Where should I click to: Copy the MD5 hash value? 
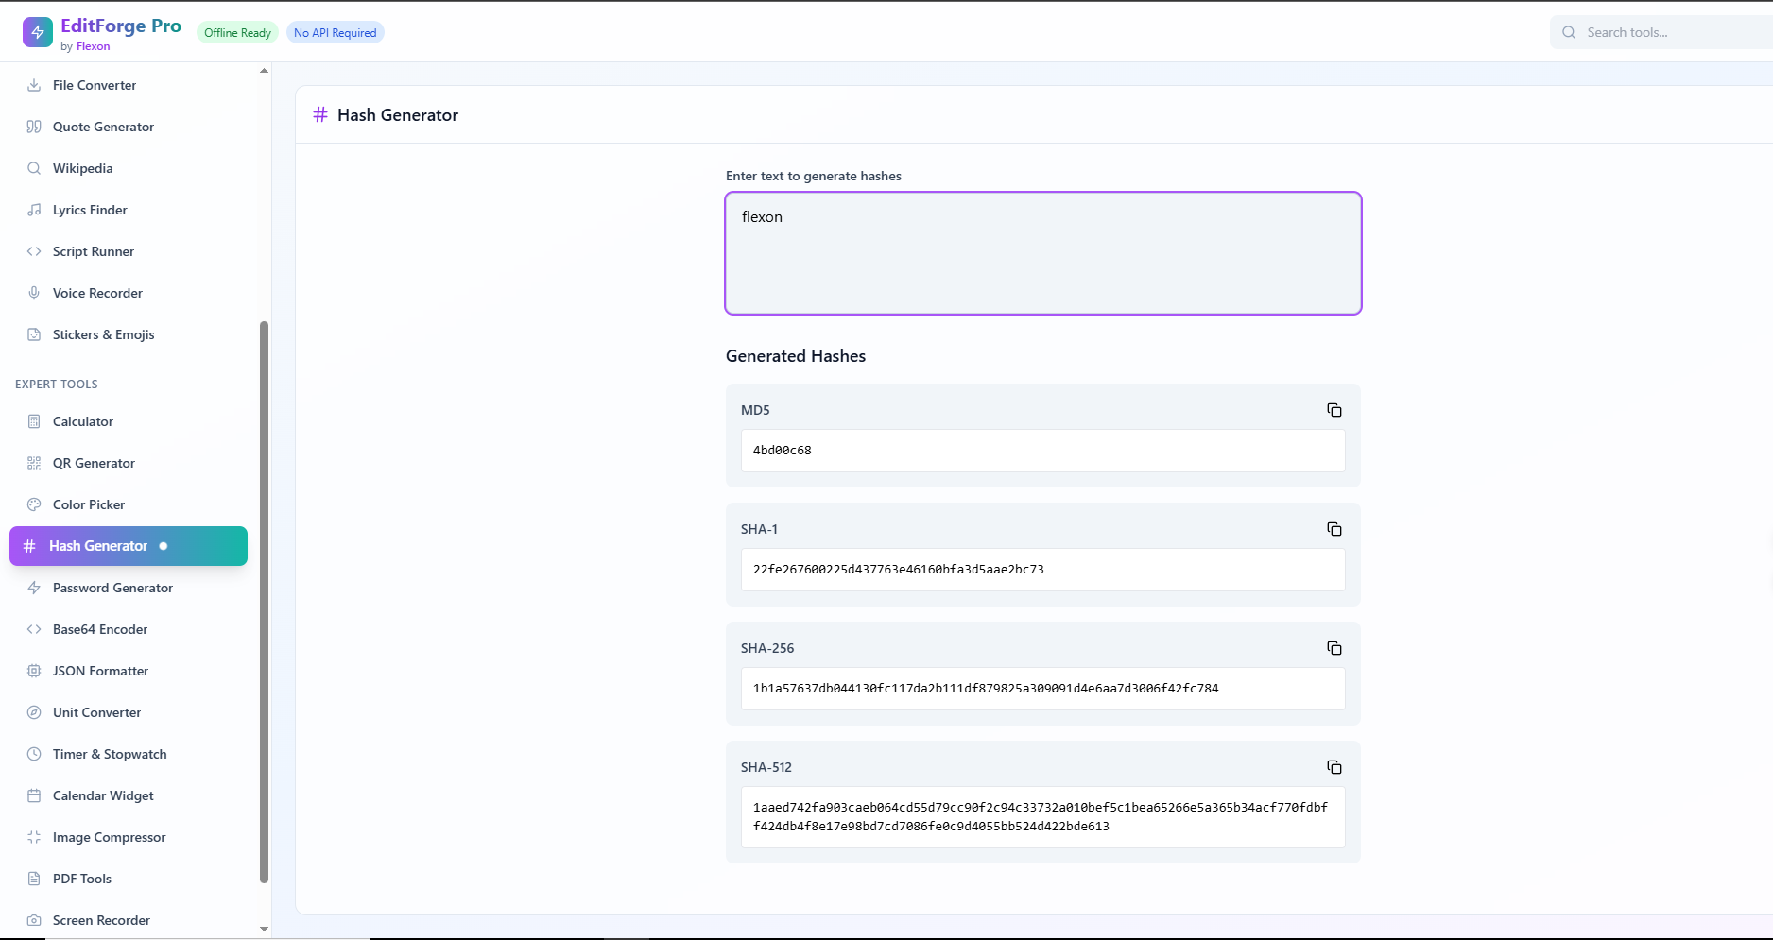coord(1334,410)
